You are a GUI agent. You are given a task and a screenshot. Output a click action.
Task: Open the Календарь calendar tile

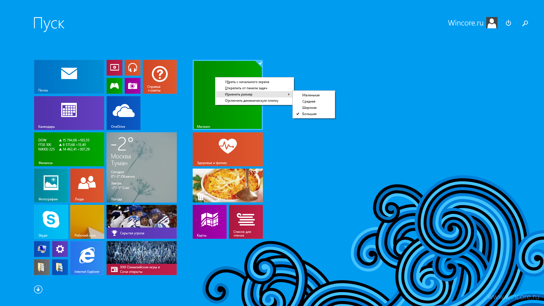69,113
